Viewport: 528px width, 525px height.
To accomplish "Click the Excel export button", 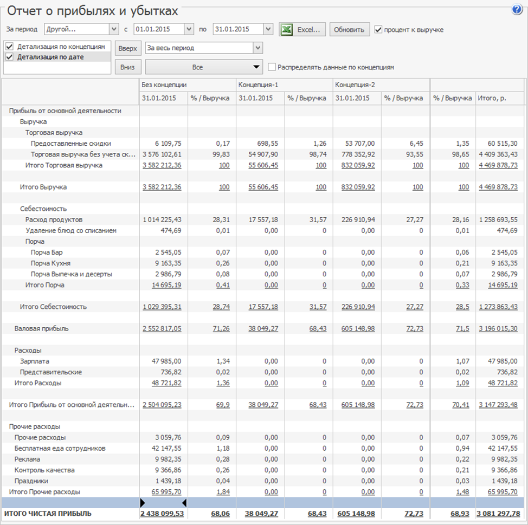I will click(302, 30).
